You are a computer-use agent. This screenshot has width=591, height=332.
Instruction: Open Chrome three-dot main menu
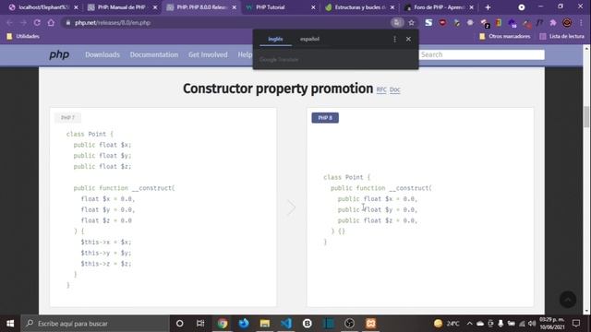tap(581, 22)
